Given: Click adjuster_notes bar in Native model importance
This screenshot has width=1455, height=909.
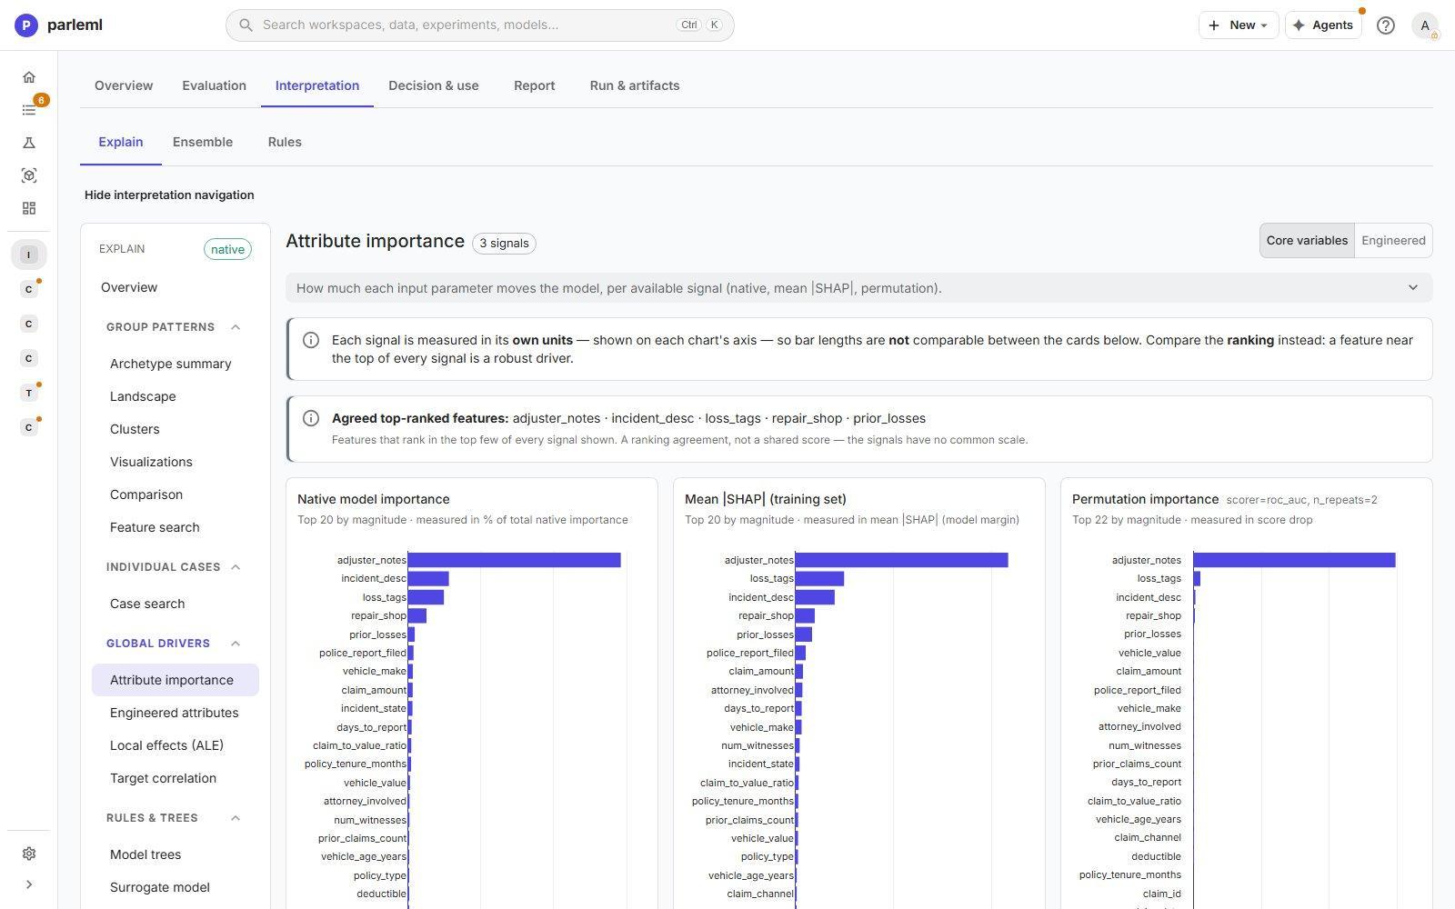Looking at the screenshot, I should tap(514, 560).
